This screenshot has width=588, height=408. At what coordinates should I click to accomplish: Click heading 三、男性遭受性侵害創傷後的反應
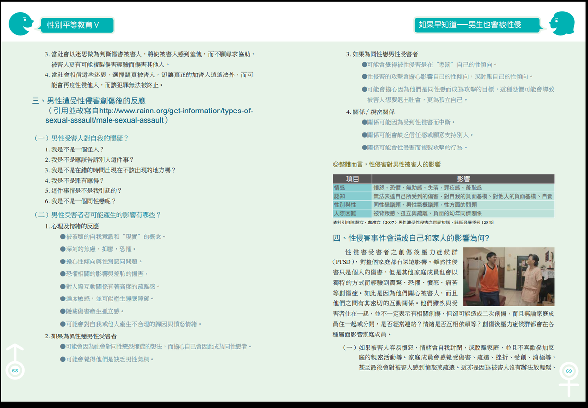pyautogui.click(x=88, y=101)
